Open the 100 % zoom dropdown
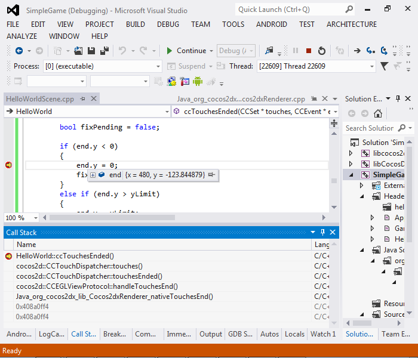 coord(35,218)
